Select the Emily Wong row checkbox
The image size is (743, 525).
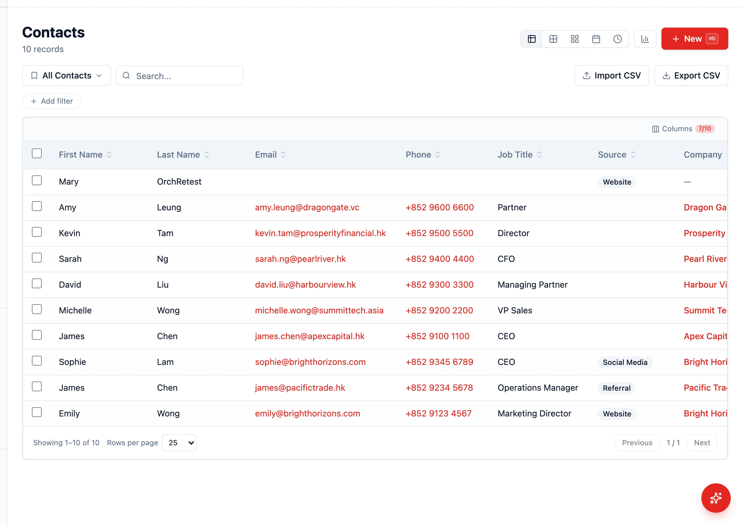(x=37, y=412)
